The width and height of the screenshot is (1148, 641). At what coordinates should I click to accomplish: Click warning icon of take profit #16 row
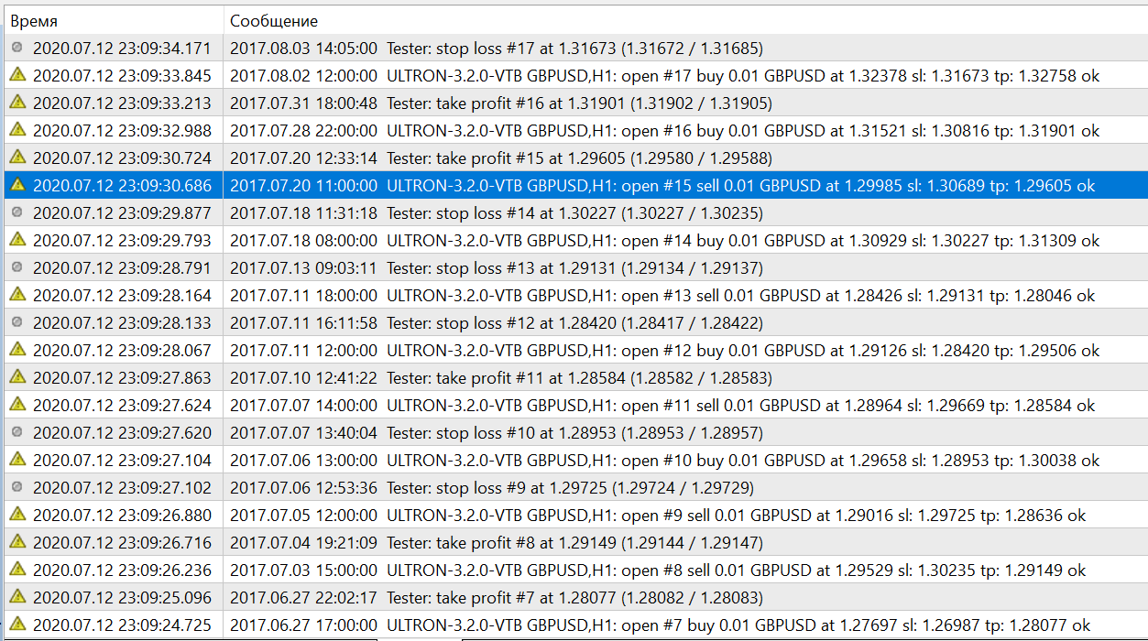tap(16, 103)
